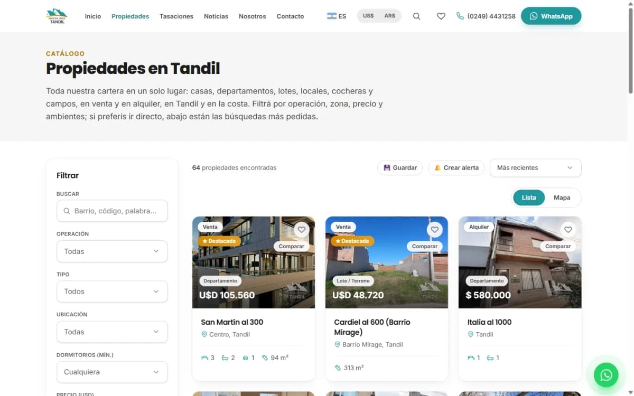Click 64 propiedades encontradas text
Image resolution: width=634 pixels, height=396 pixels.
[x=234, y=168]
